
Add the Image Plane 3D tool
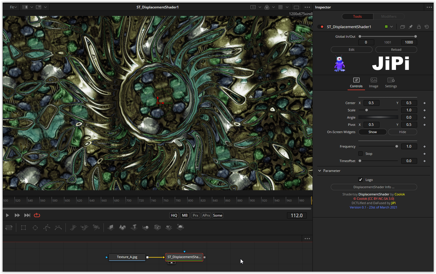pyautogui.click(x=111, y=228)
